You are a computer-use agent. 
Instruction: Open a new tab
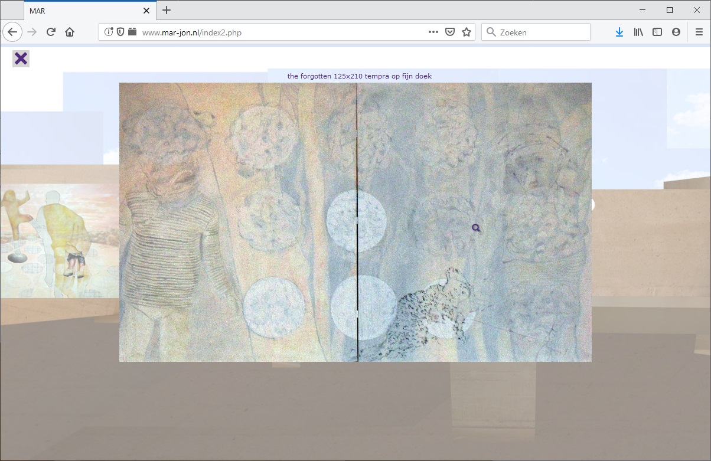pyautogui.click(x=167, y=10)
